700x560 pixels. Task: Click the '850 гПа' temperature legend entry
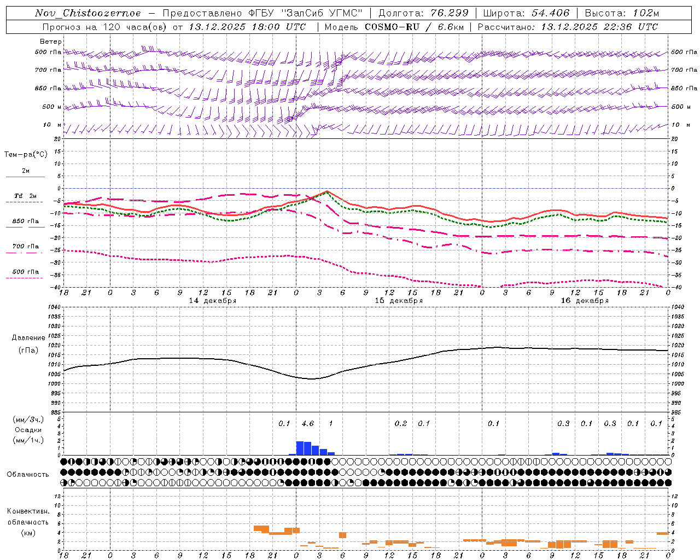[x=25, y=221]
